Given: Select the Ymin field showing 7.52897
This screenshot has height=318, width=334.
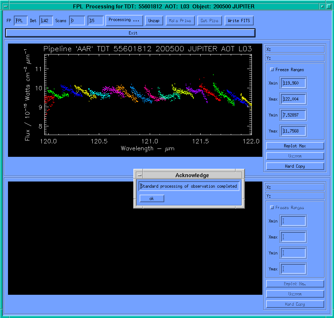Looking at the screenshot, I should pyautogui.click(x=293, y=115).
